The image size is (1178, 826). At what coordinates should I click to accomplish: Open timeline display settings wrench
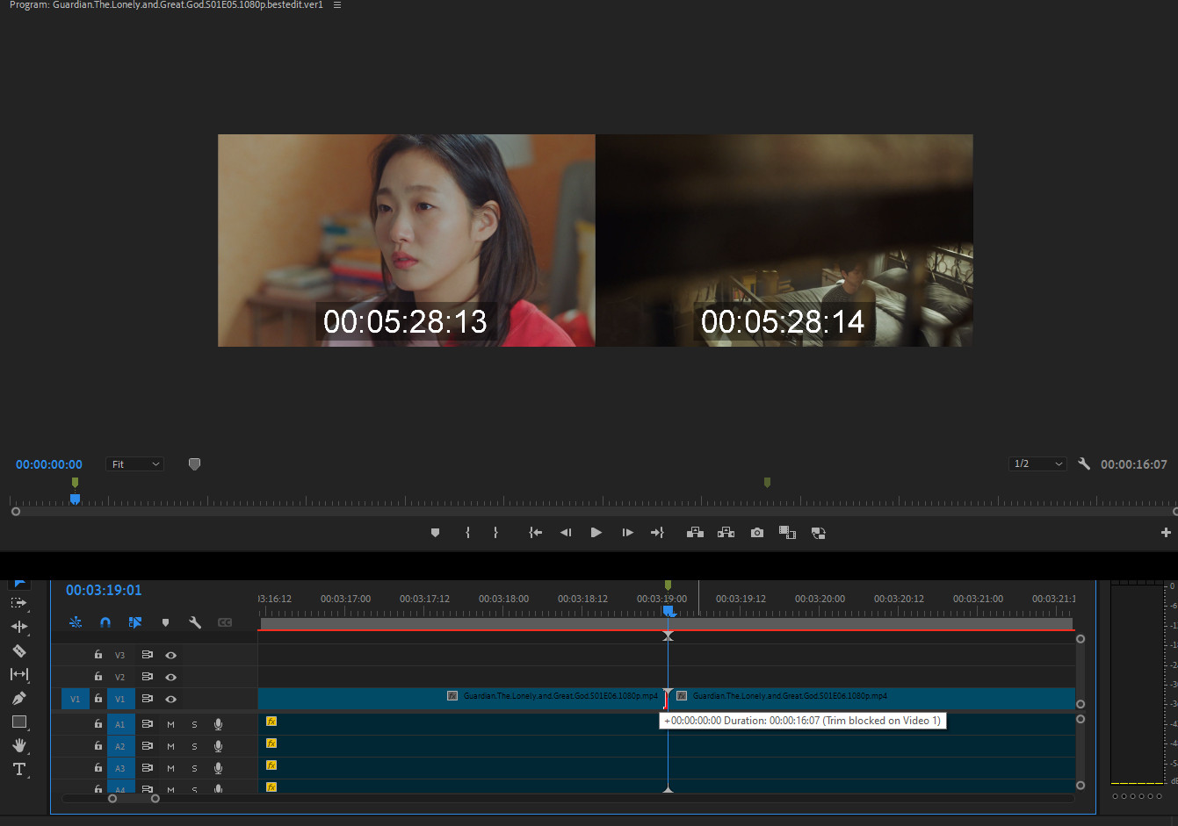tap(195, 622)
